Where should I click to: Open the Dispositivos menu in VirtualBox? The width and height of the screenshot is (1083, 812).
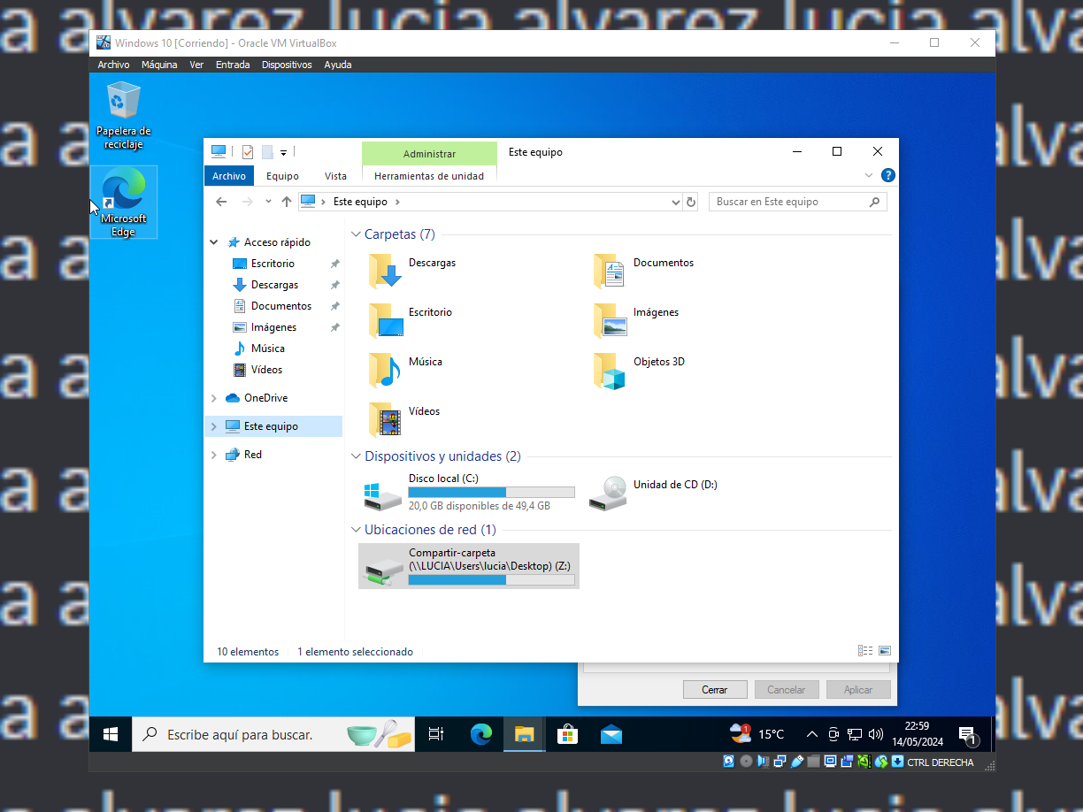click(x=287, y=64)
